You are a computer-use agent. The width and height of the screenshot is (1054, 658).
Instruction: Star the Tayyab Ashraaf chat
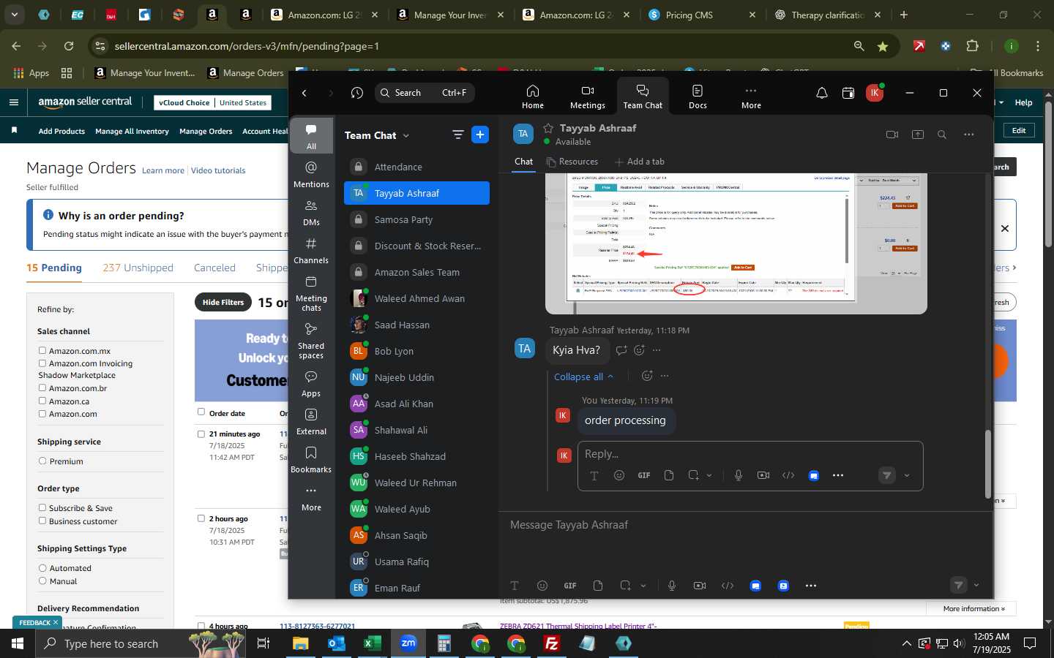coord(548,128)
